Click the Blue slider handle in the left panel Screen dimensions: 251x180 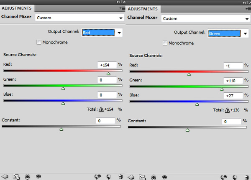click(x=63, y=104)
